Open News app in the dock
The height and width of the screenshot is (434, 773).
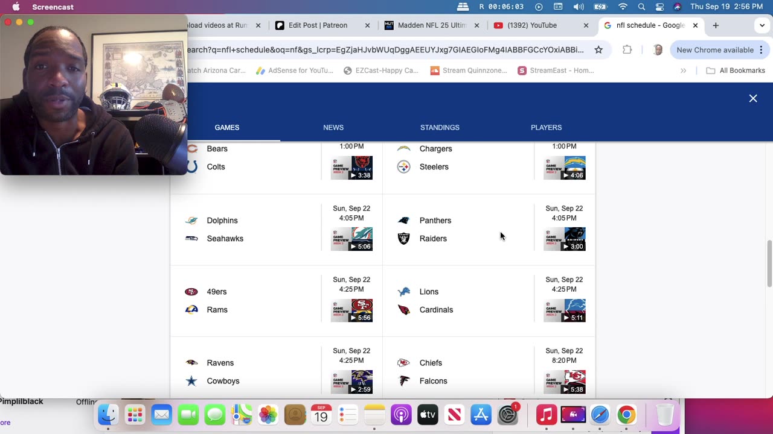(x=454, y=415)
